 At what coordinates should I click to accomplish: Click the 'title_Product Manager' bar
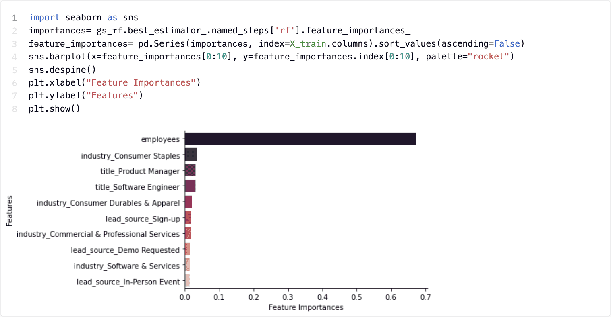click(191, 170)
